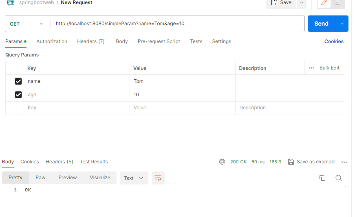355x217 pixels.
Task: Uncheck the age parameter checkbox
Action: pos(18,95)
